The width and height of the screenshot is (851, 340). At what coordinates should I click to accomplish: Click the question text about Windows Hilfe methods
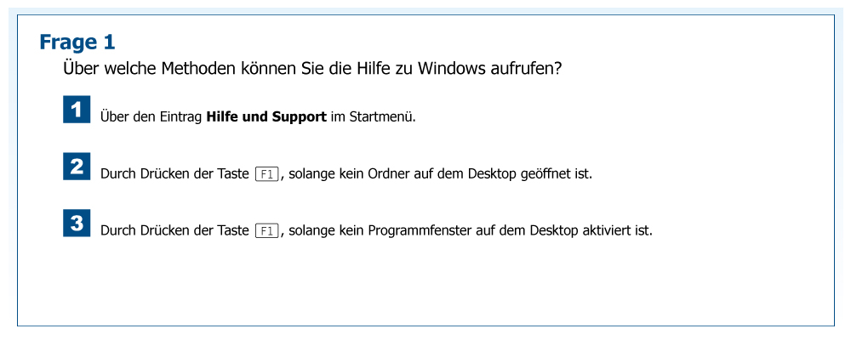click(x=311, y=69)
